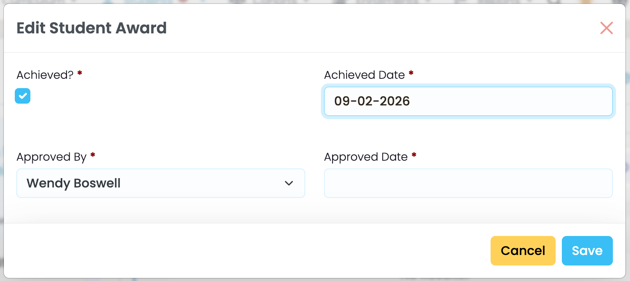Viewport: 630px width, 281px height.
Task: Click the "Achieved?" label text
Action: pos(45,75)
